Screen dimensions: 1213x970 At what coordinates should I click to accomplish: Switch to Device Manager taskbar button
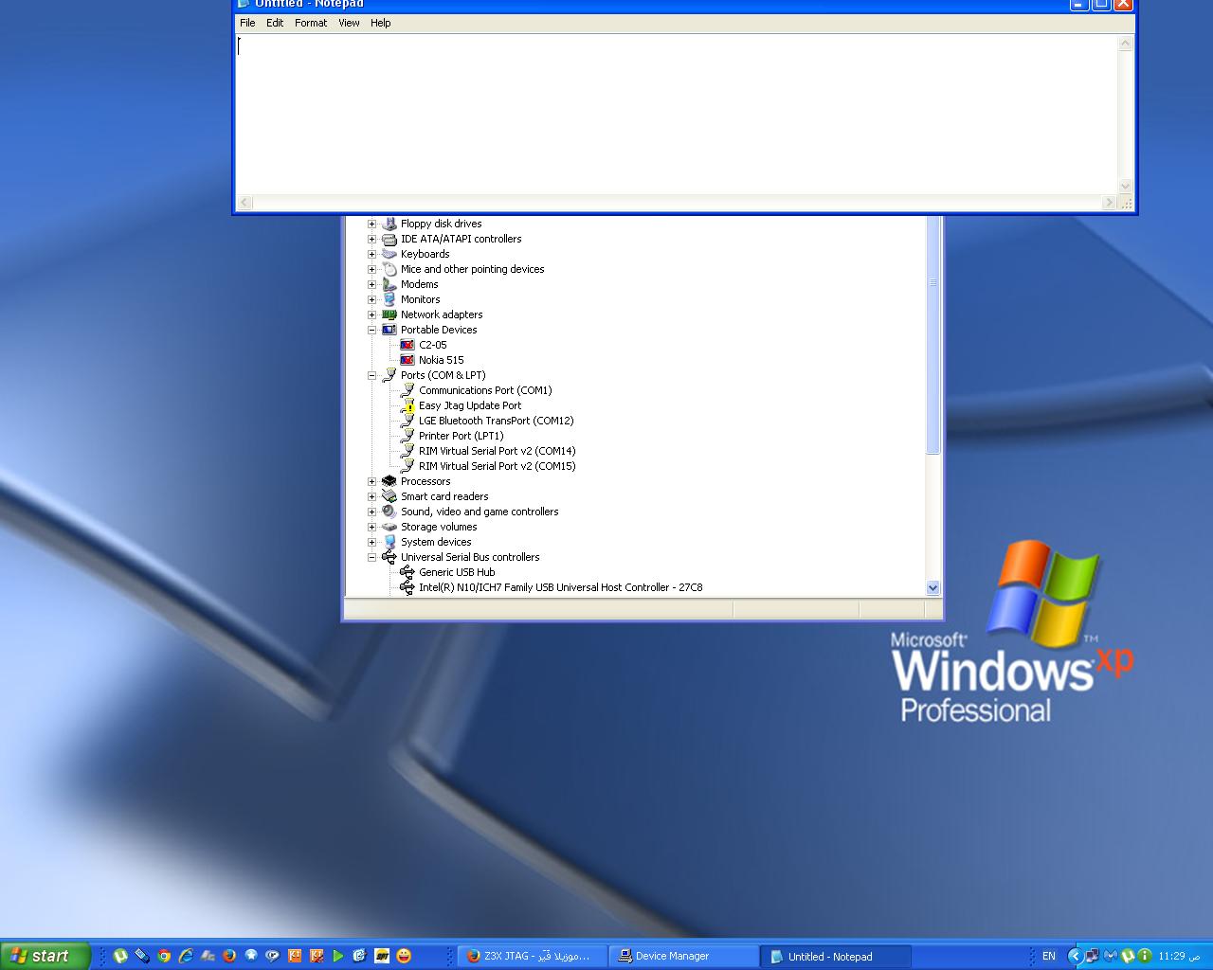click(684, 956)
